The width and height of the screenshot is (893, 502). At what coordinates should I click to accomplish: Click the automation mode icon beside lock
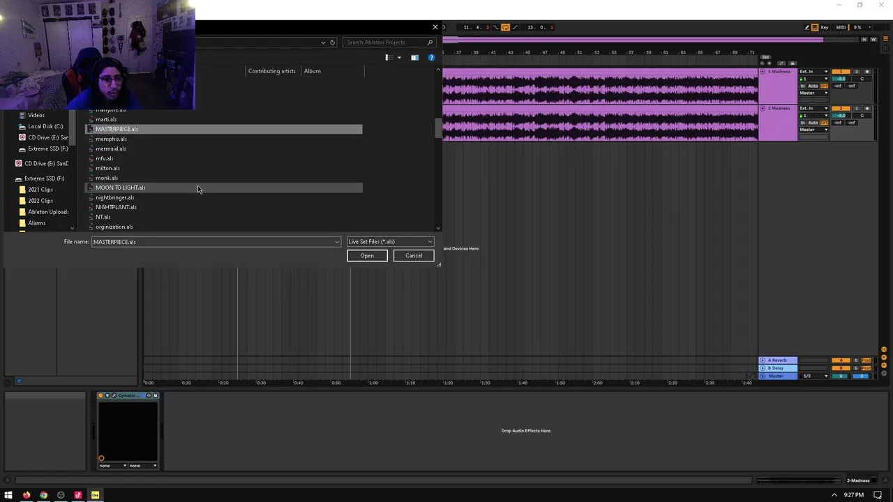(781, 63)
